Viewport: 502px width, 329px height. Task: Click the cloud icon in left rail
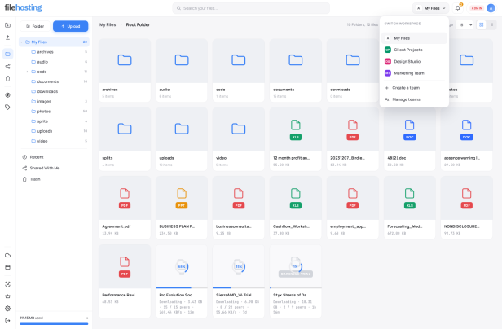(x=7, y=256)
